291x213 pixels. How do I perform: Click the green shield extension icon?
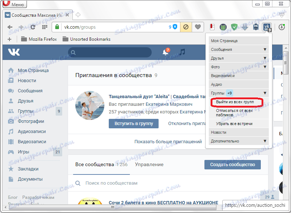click(x=234, y=27)
